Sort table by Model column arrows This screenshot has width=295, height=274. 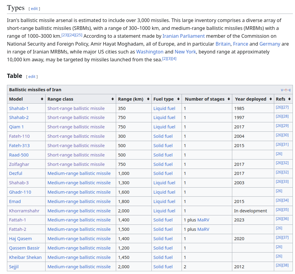[42, 99]
